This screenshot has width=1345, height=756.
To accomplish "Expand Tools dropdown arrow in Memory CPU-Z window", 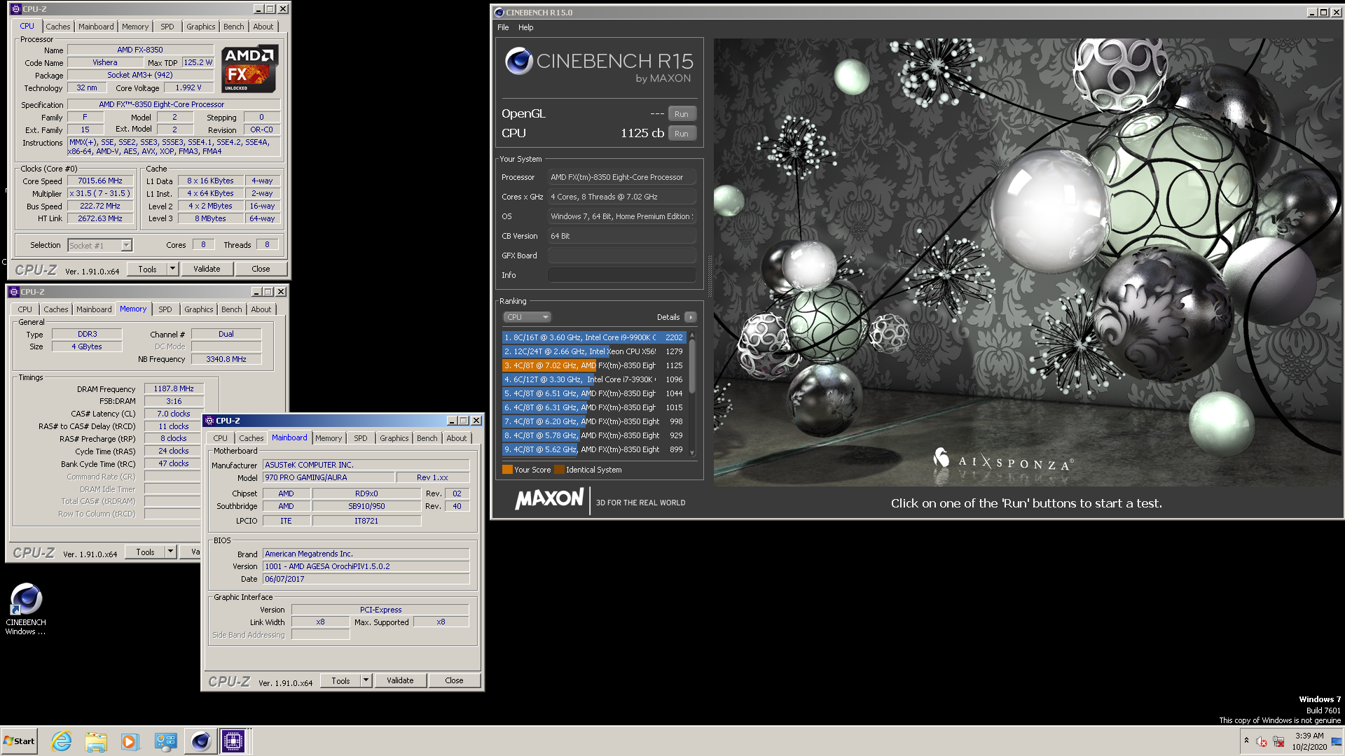I will coord(170,552).
